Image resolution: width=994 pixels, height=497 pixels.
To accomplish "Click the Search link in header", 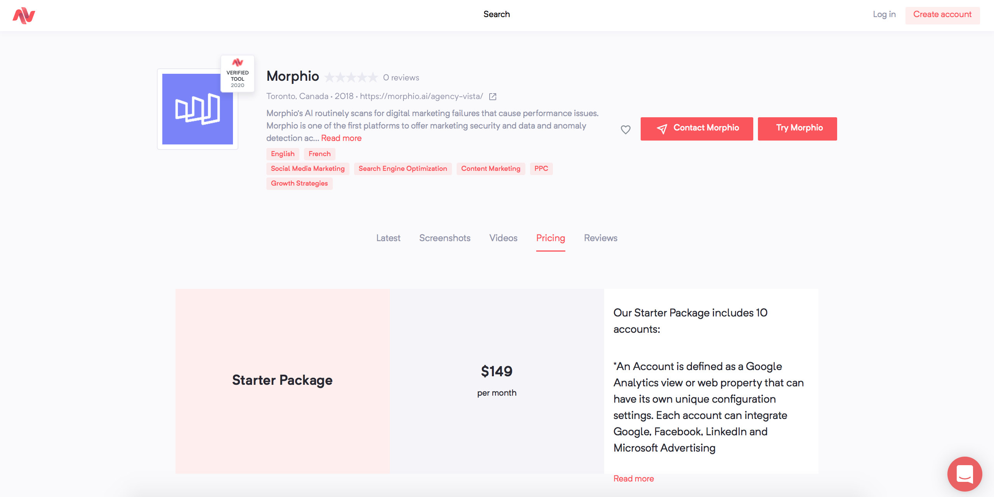I will point(497,14).
